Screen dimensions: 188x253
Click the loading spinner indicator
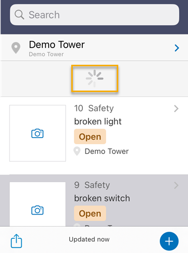tap(95, 78)
